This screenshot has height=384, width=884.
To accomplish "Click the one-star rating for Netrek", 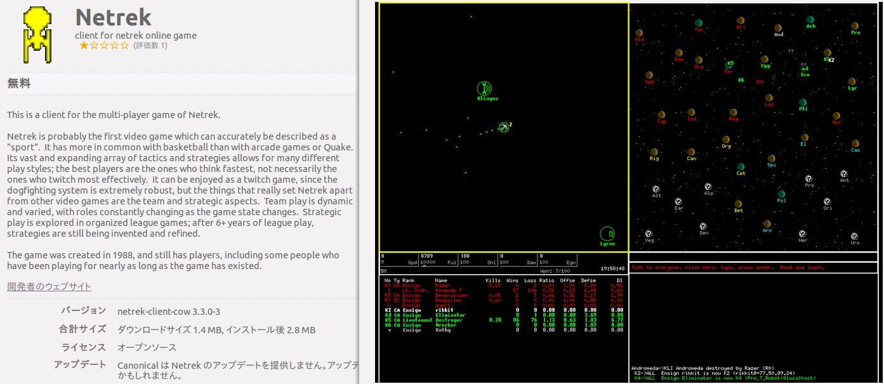I will pyautogui.click(x=104, y=46).
